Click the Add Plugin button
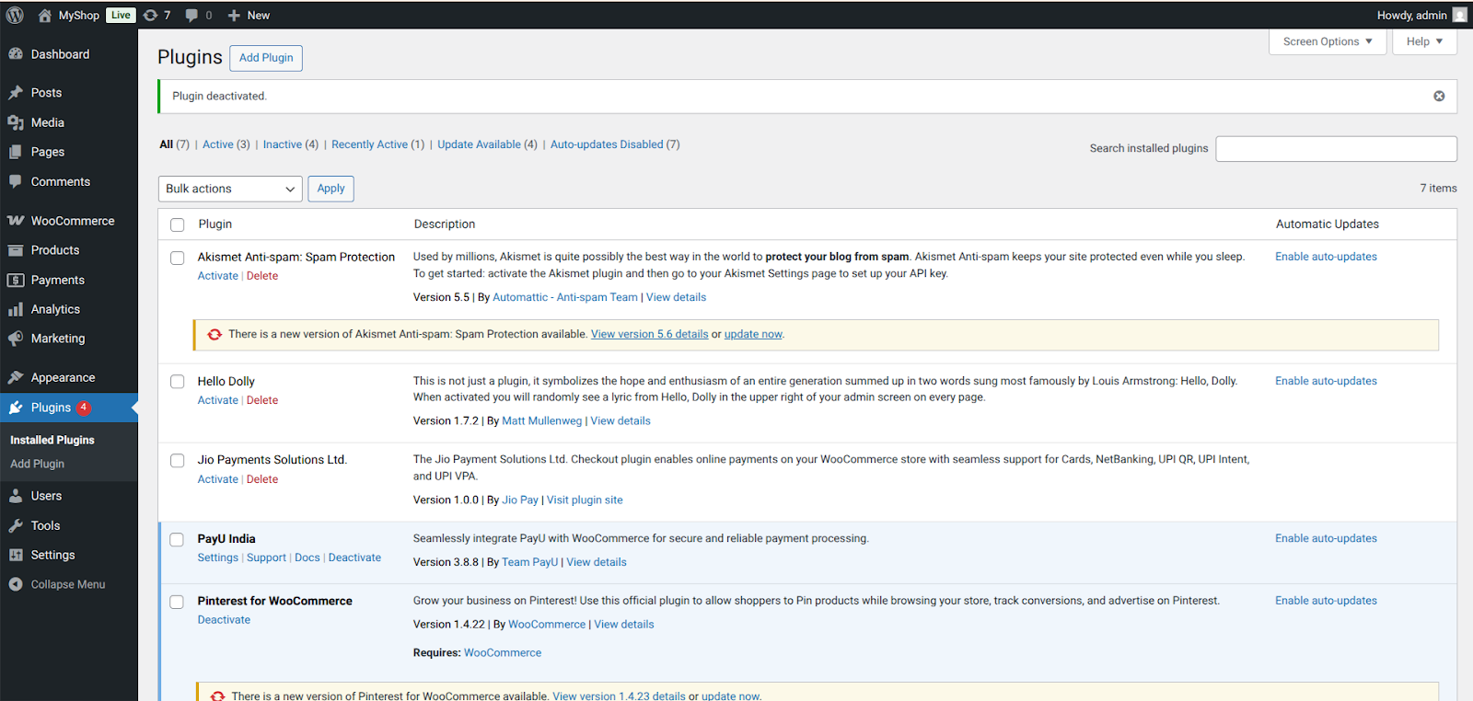Image resolution: width=1473 pixels, height=701 pixels. (266, 58)
